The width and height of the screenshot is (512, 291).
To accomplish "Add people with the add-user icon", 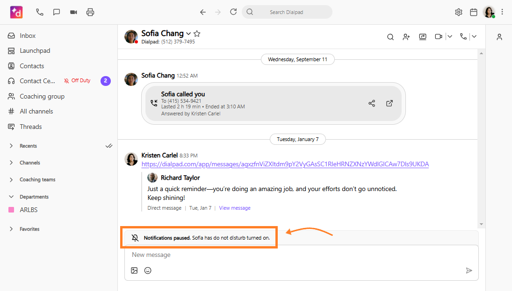I will coord(406,37).
